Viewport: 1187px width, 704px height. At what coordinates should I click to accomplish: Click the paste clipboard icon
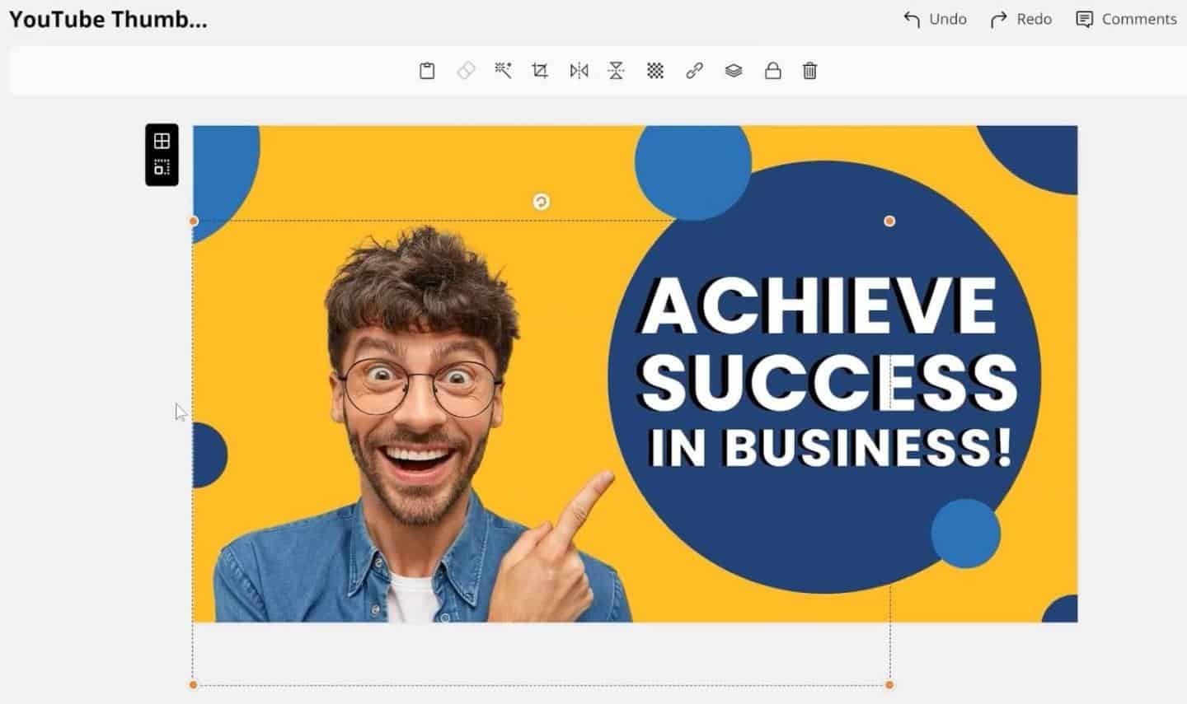[427, 71]
